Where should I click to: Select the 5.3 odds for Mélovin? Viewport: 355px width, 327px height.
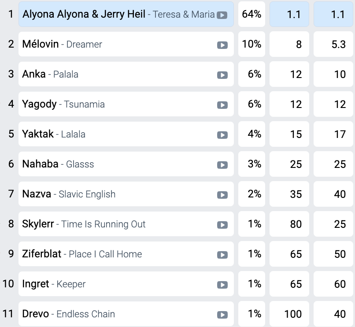click(x=333, y=44)
